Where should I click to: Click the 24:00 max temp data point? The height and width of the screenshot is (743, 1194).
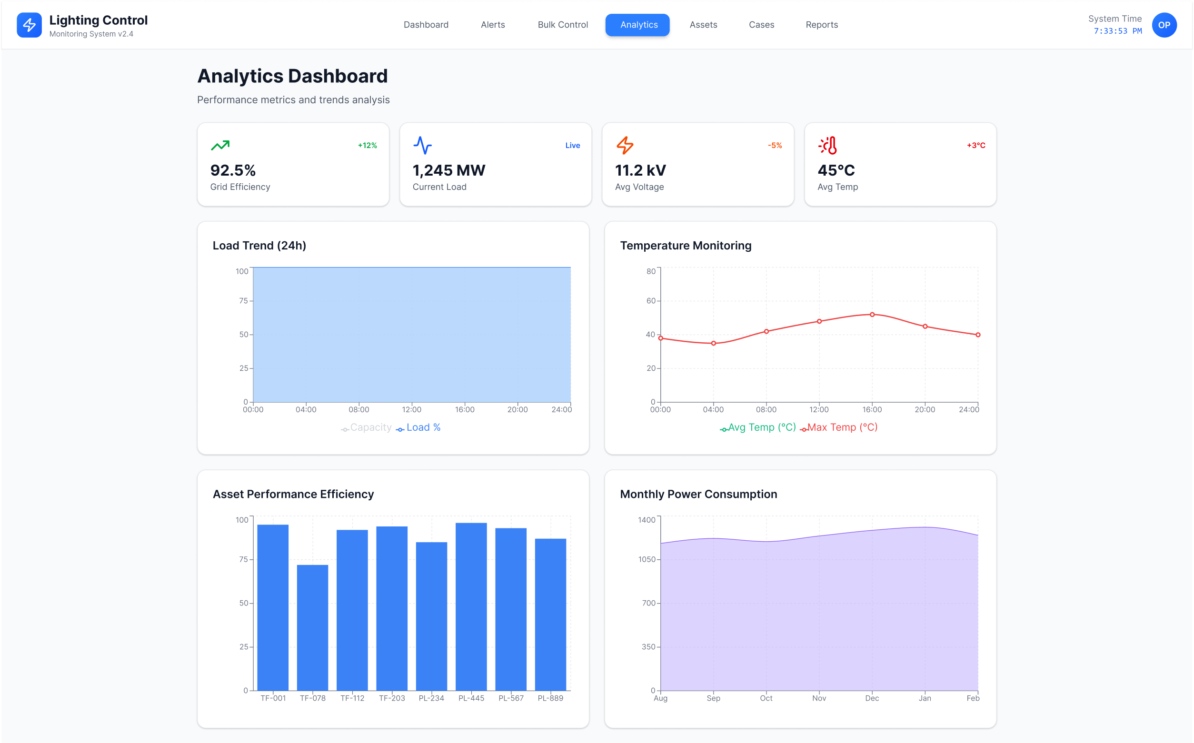(x=978, y=335)
